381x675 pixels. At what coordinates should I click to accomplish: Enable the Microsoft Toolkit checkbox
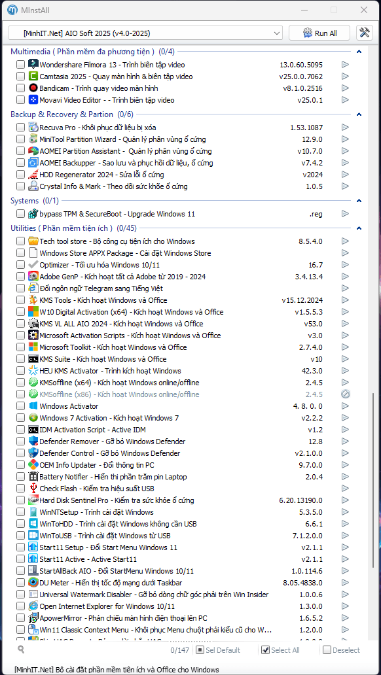(20, 347)
